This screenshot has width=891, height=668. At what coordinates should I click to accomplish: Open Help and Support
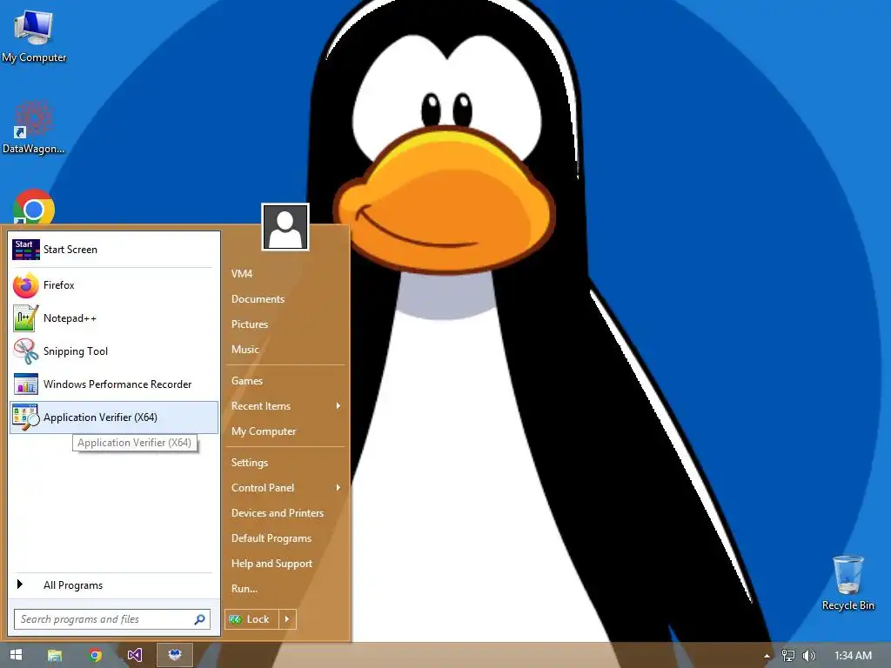pos(271,564)
